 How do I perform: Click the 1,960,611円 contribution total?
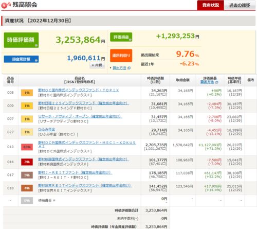[x=86, y=58]
